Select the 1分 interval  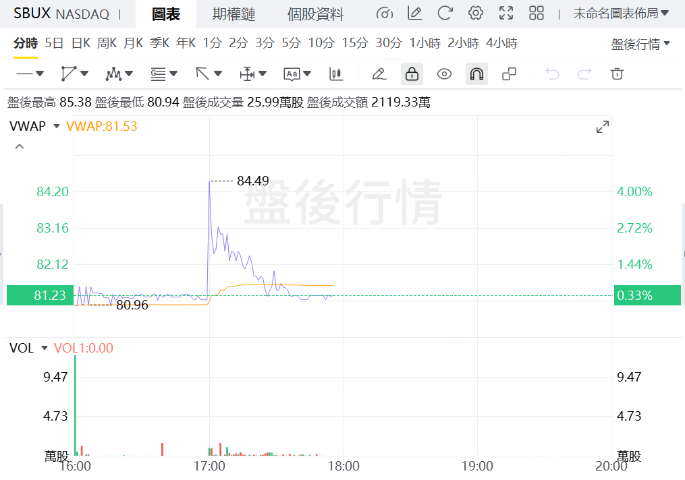tap(213, 42)
